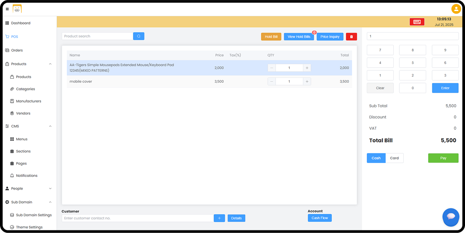Image resolution: width=465 pixels, height=233 pixels.
Task: Open the user profile avatar
Action: 456,9
